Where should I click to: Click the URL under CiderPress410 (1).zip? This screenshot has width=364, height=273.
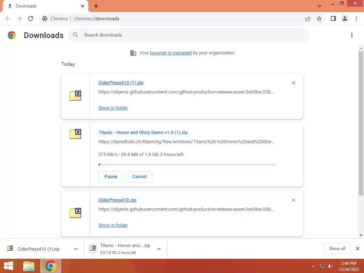tap(186, 92)
